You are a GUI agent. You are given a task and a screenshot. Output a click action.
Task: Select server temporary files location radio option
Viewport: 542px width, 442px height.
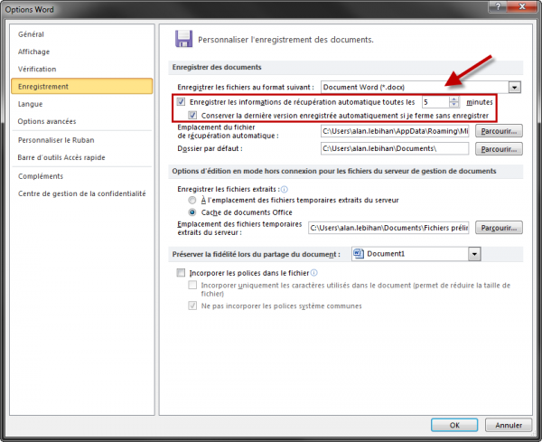coord(192,199)
